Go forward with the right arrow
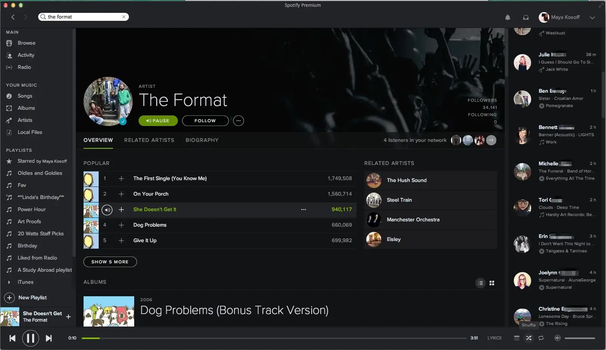Viewport: 606px width, 350px height. pyautogui.click(x=25, y=17)
